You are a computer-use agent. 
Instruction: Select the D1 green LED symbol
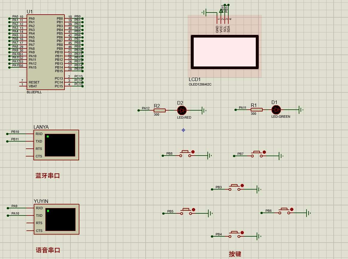(x=276, y=110)
